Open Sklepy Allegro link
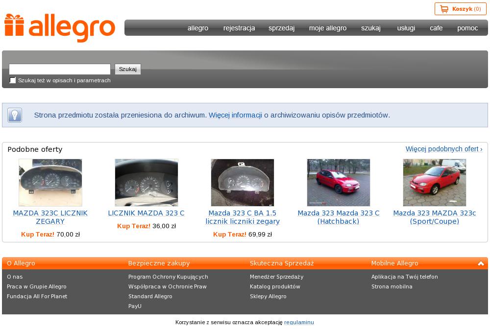The height and width of the screenshot is (332, 490). (x=268, y=296)
